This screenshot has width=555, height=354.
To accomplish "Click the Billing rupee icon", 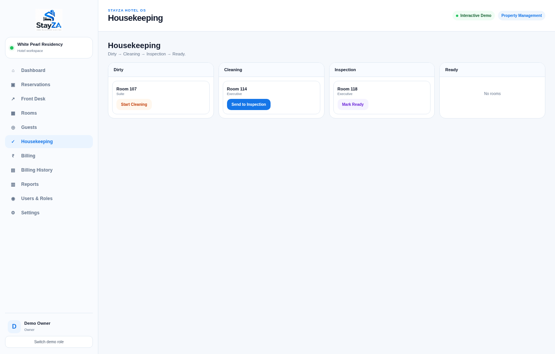I will [13, 156].
